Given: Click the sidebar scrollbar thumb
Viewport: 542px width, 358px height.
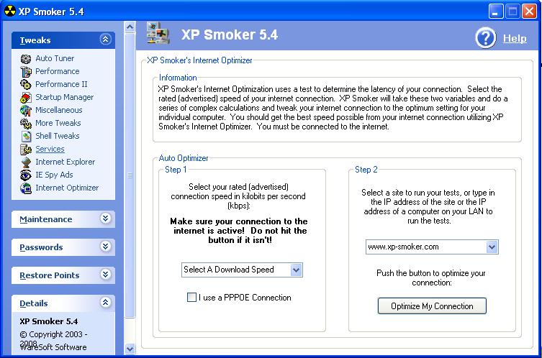Looking at the screenshot, I should click(130, 175).
